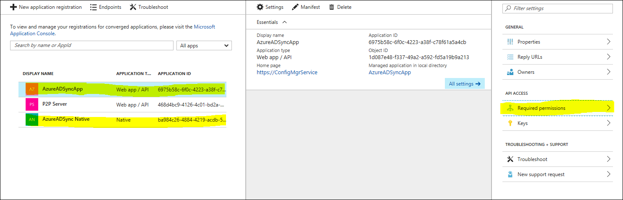Sort by the DISPLAY NAME column header
623x200 pixels.
click(x=38, y=74)
